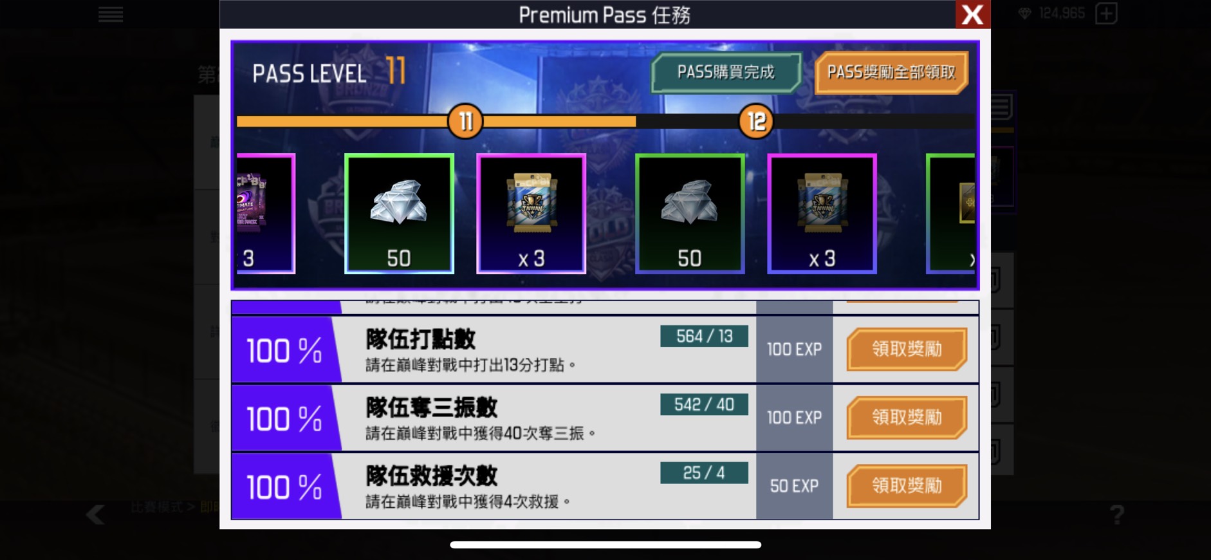Claim reward for 隊伍奪三振數 mission
This screenshot has width=1211, height=560.
[907, 417]
